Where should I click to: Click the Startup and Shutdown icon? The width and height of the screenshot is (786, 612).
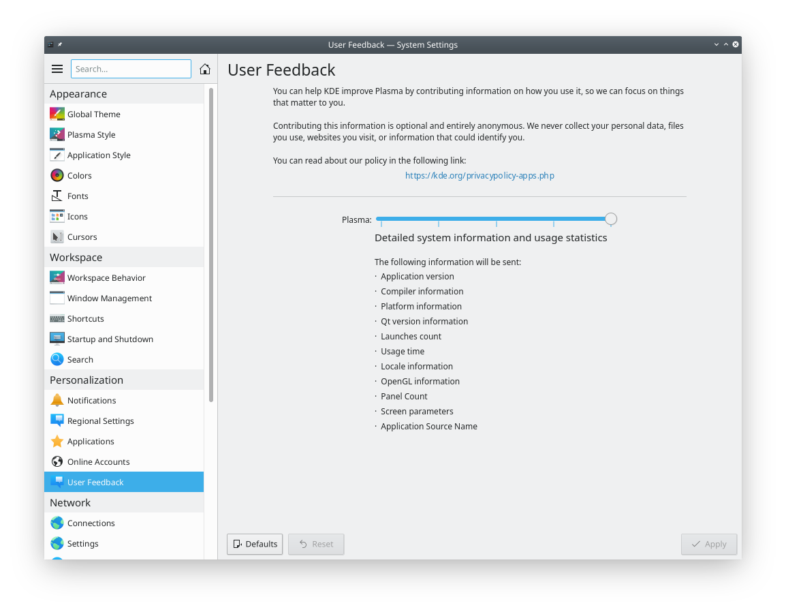57,339
